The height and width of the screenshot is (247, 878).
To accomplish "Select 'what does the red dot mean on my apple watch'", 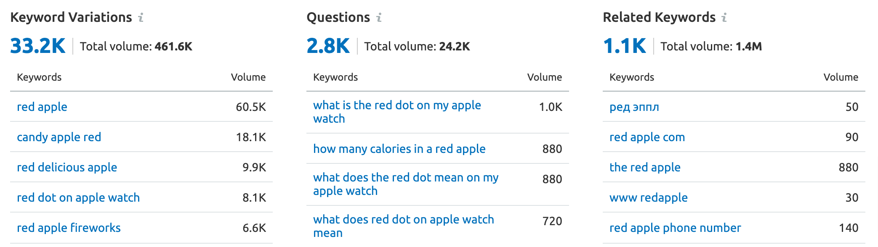I will point(405,184).
